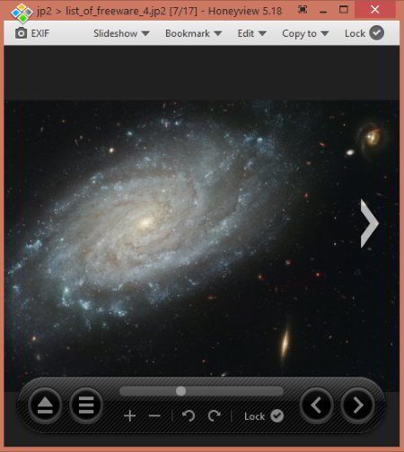Viewport: 404px width, 452px height.
Task: Zoom out with the minus icon
Action: tap(154, 416)
